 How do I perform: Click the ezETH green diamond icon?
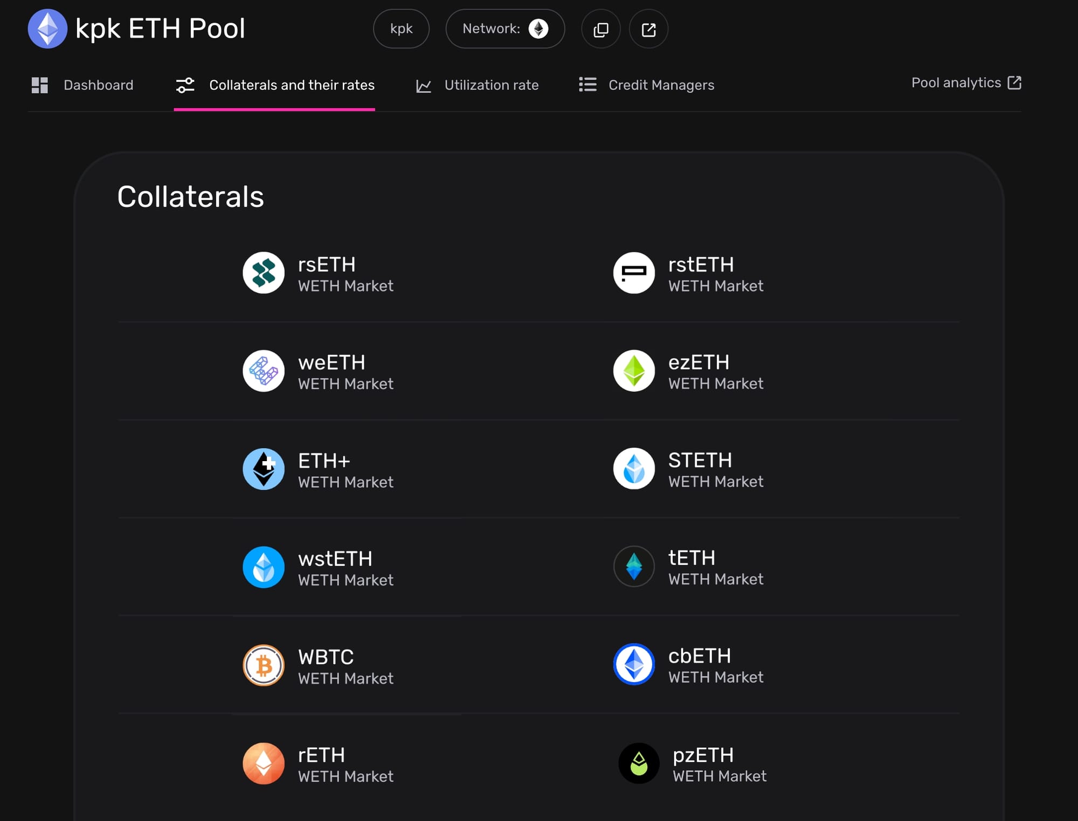pyautogui.click(x=634, y=371)
